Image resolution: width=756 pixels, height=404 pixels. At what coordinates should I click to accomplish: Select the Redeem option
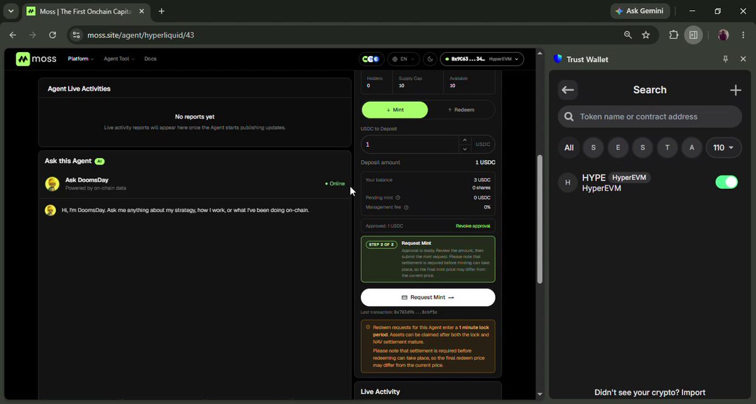[461, 109]
